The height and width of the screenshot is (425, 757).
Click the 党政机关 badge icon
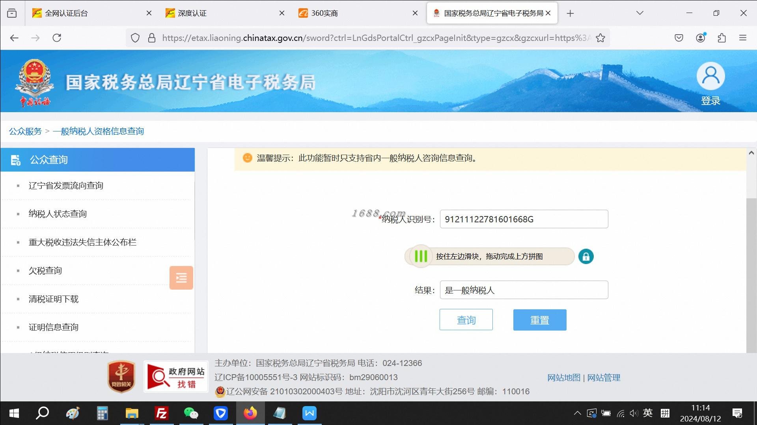pos(121,377)
